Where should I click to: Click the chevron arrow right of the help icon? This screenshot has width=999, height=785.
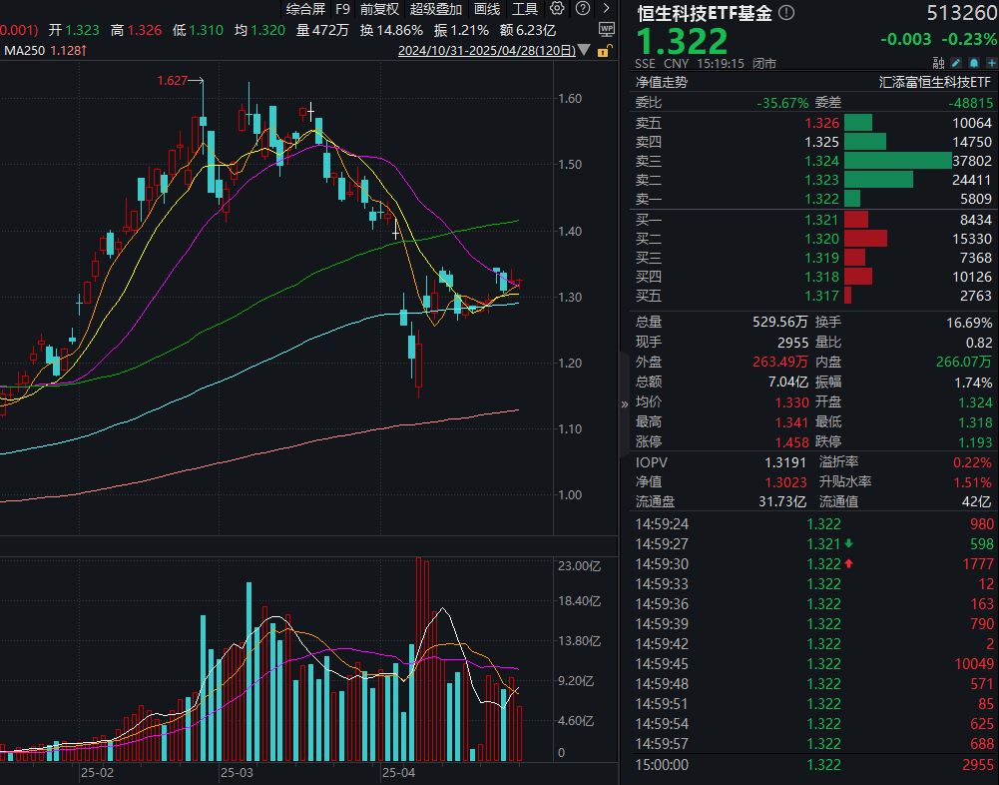click(605, 8)
